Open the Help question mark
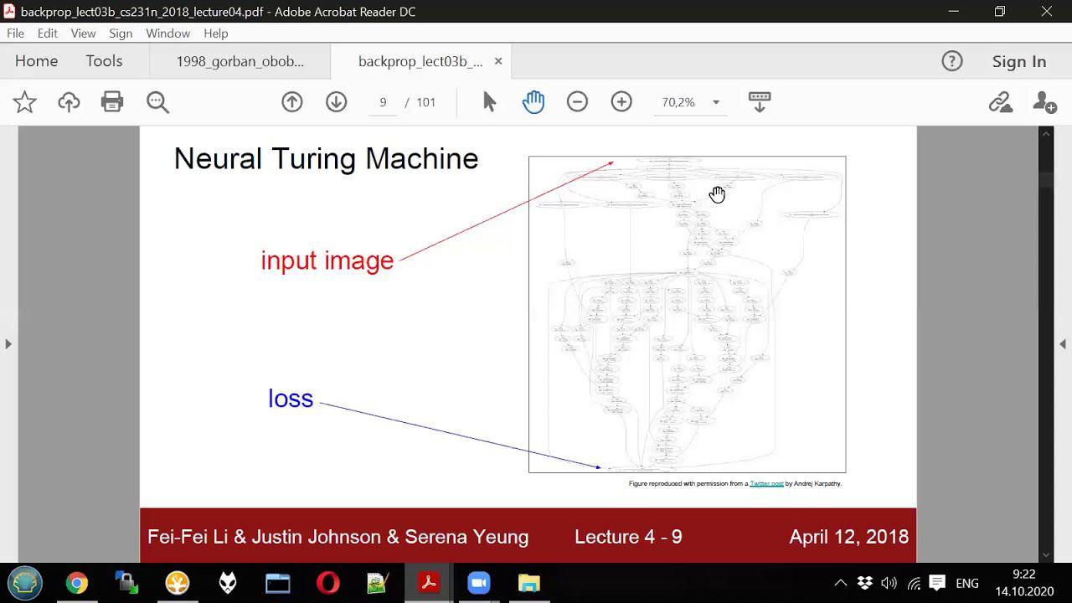 point(952,61)
